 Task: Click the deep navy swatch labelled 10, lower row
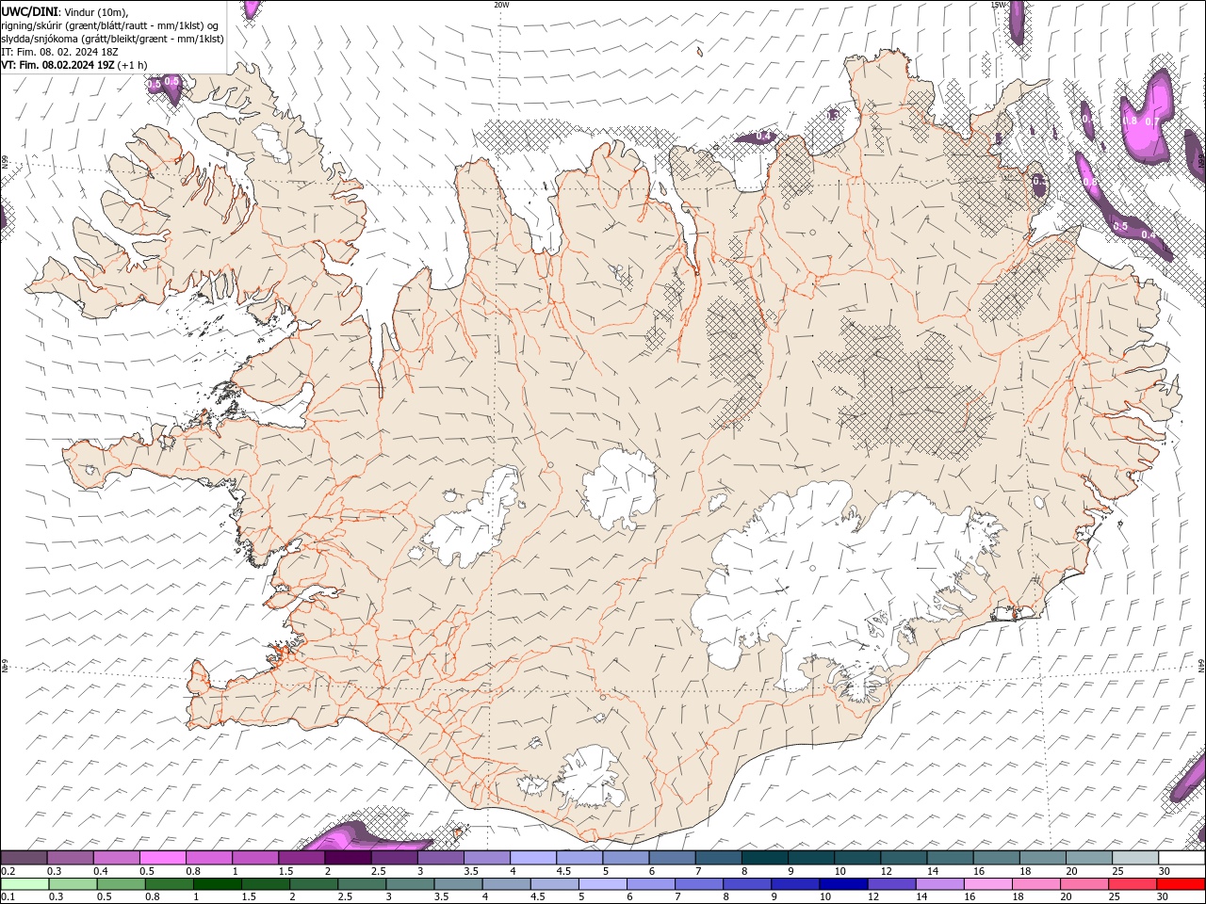coord(842,884)
